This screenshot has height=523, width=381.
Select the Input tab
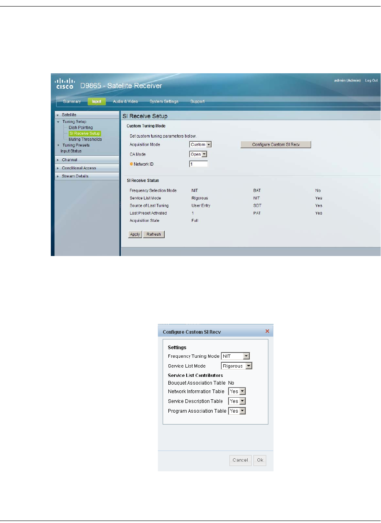(x=96, y=101)
